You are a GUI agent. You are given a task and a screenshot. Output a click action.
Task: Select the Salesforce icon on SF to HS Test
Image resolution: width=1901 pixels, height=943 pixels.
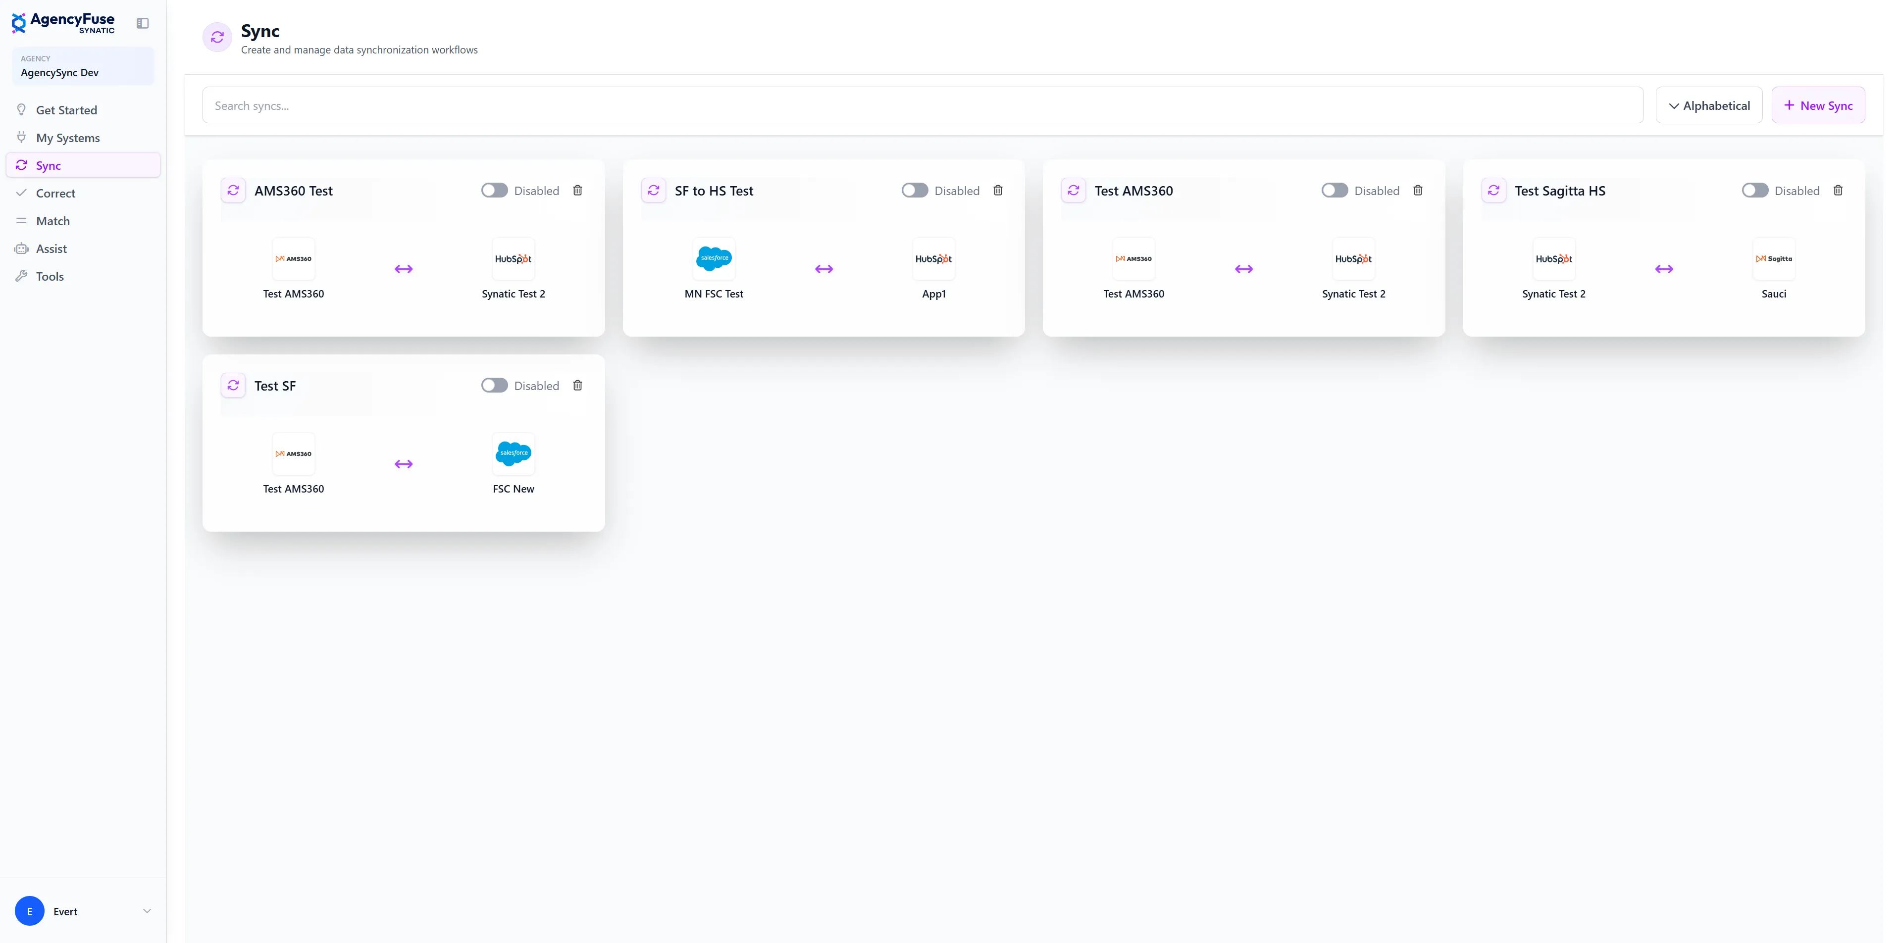pyautogui.click(x=713, y=258)
